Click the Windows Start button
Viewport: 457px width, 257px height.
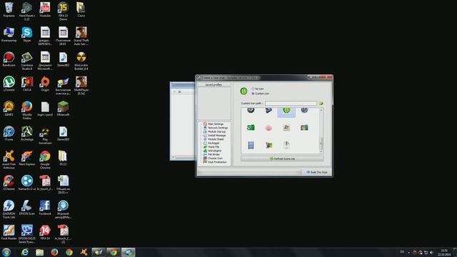point(6,252)
